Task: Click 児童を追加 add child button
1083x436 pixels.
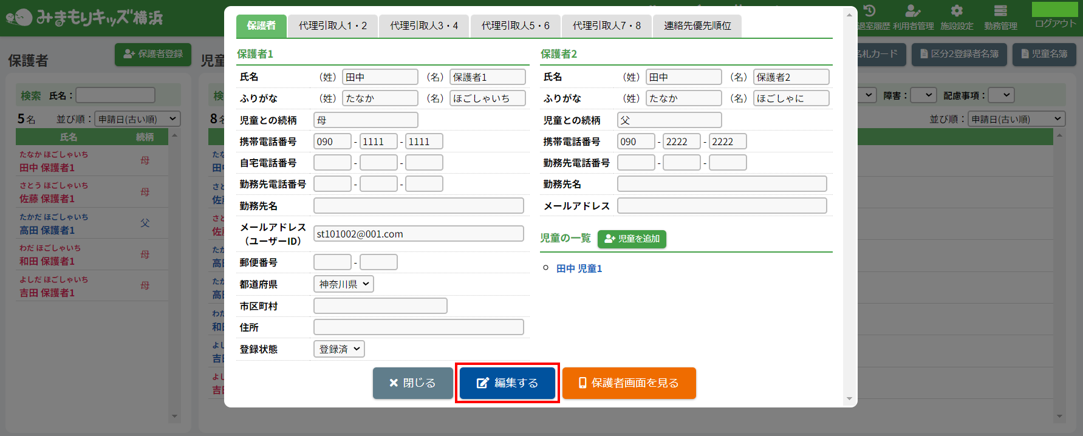Action: (632, 239)
